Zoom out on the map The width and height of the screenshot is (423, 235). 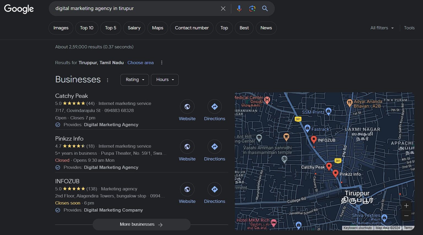pos(406,216)
